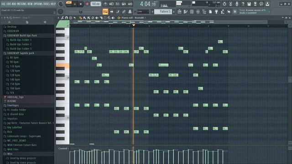Click the undo history power icon
Viewport: 292px width, 164px height.
224,4
